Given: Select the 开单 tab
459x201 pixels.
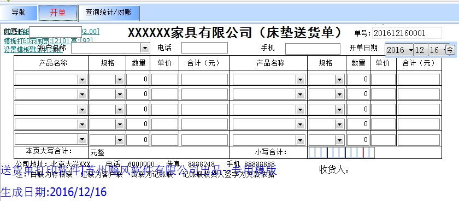Looking at the screenshot, I should click(x=58, y=13).
